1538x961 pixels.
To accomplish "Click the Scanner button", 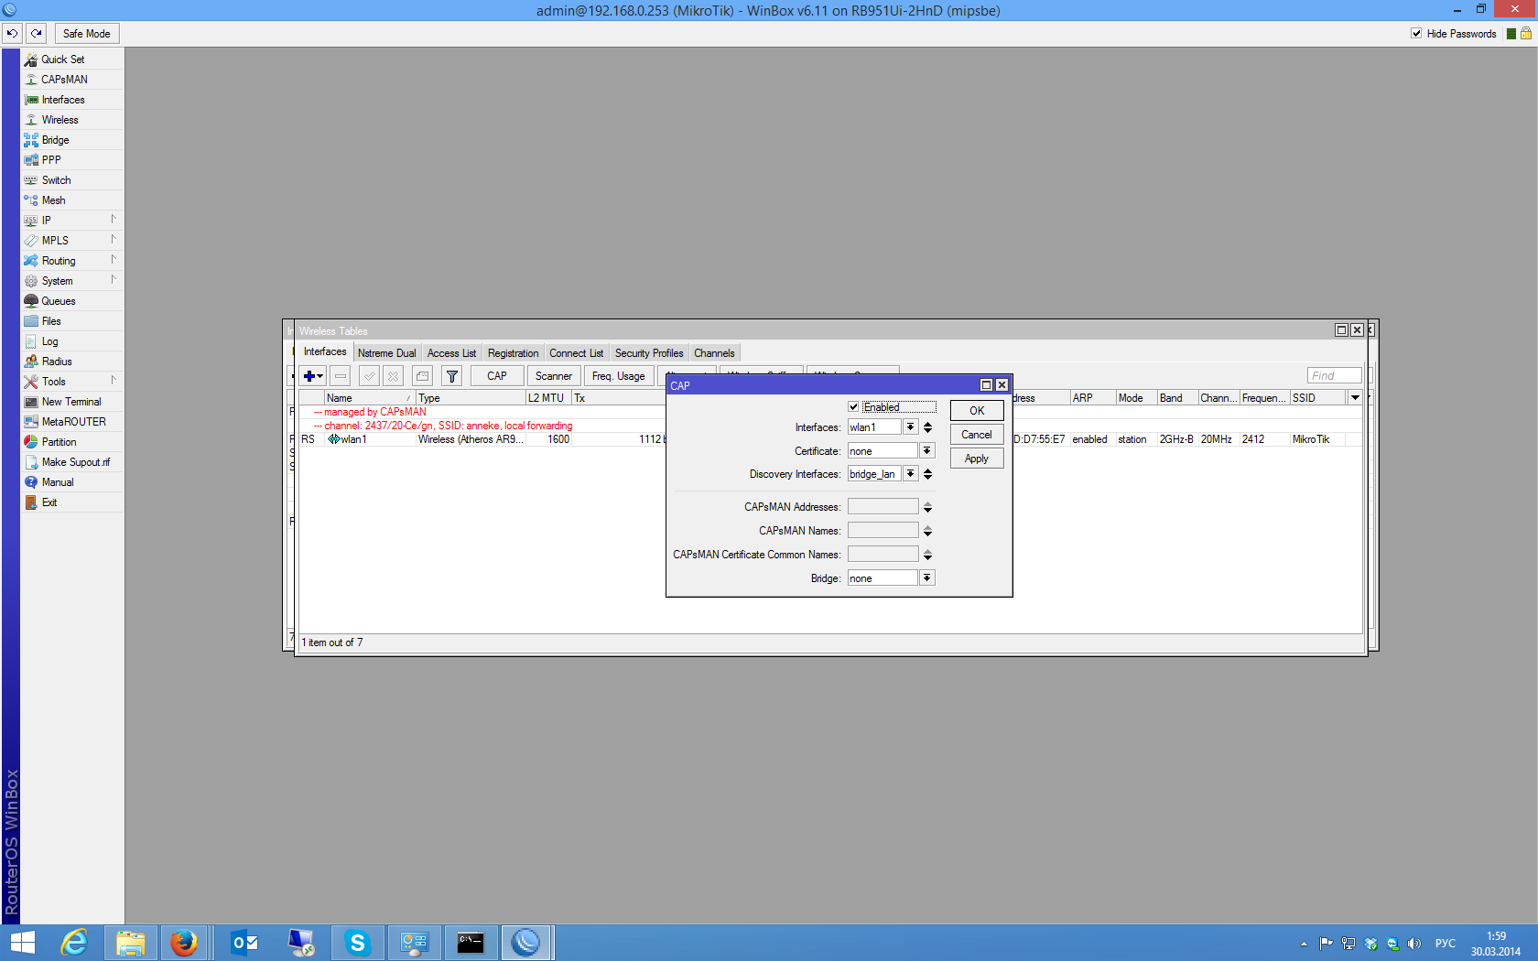I will pyautogui.click(x=554, y=376).
